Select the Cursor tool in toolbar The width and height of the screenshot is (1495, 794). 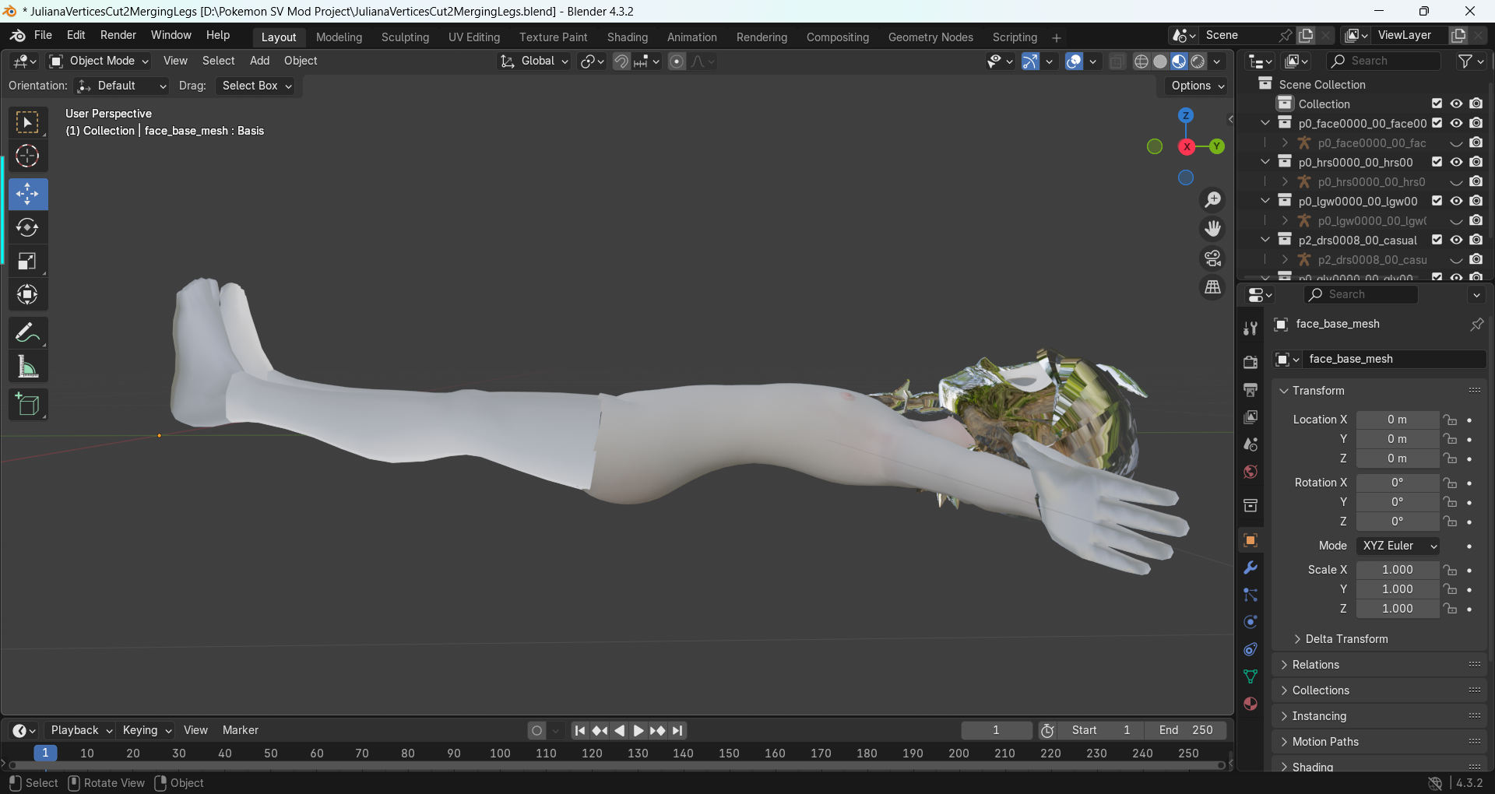coord(28,156)
